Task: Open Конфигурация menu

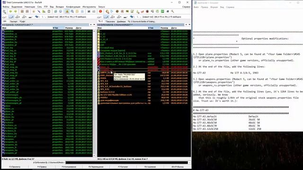Action: click(73, 7)
